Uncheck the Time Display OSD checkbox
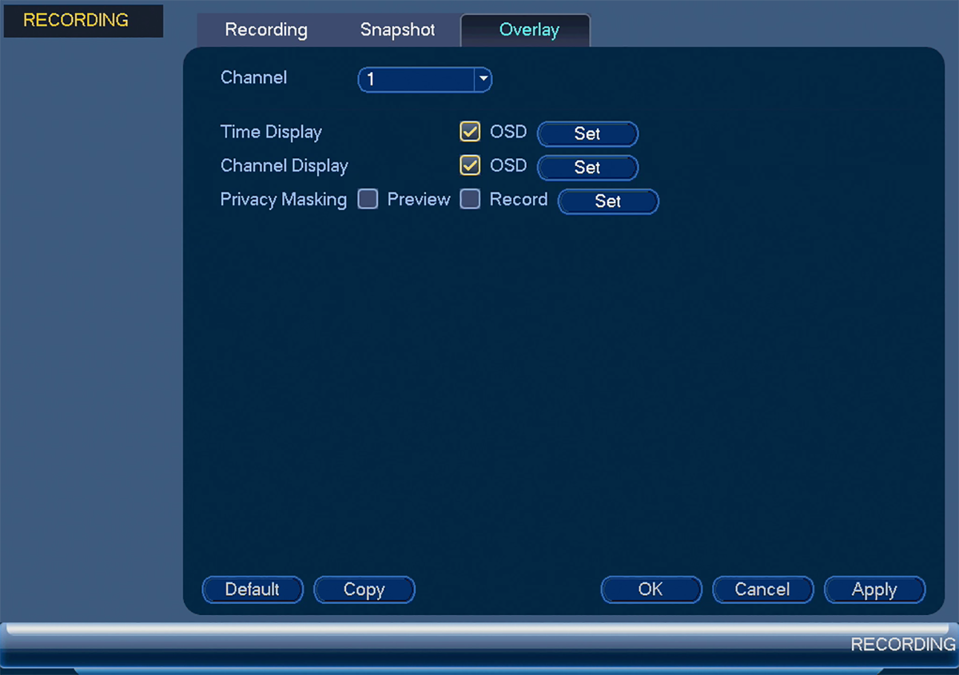Screen dimensions: 959x675 pyautogui.click(x=470, y=132)
